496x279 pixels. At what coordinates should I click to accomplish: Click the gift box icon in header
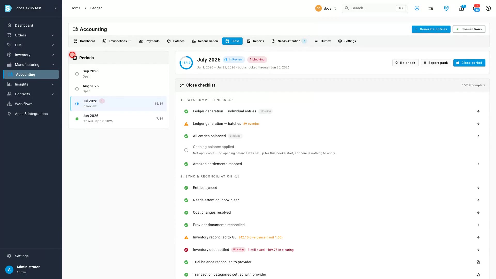click(461, 8)
